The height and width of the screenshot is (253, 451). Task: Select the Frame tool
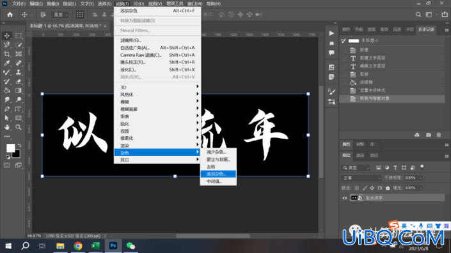click(19, 54)
